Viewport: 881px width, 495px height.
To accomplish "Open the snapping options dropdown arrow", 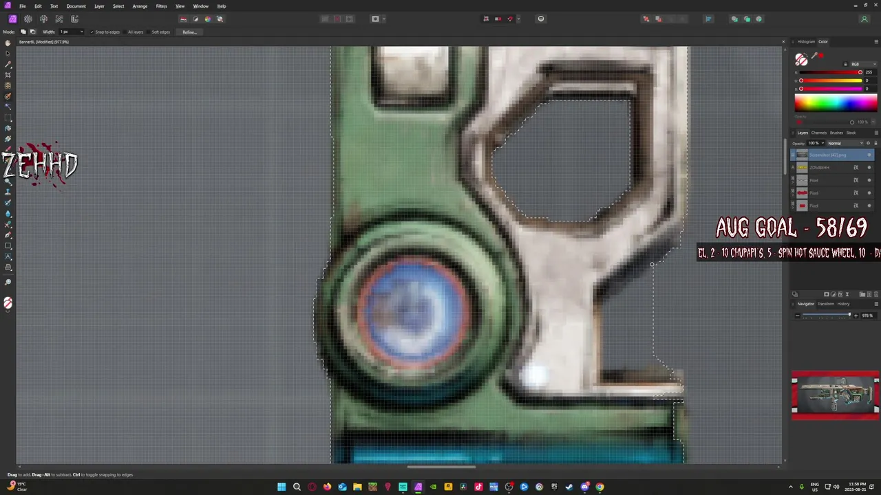I will point(518,19).
